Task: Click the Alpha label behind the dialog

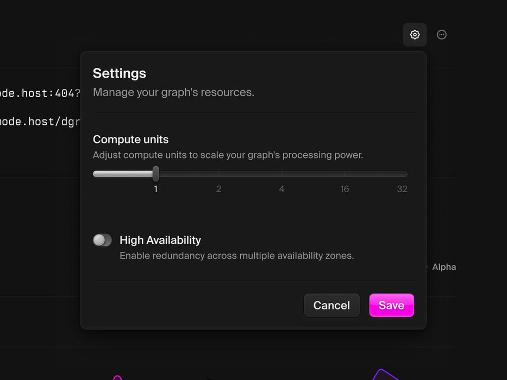Action: (x=443, y=267)
